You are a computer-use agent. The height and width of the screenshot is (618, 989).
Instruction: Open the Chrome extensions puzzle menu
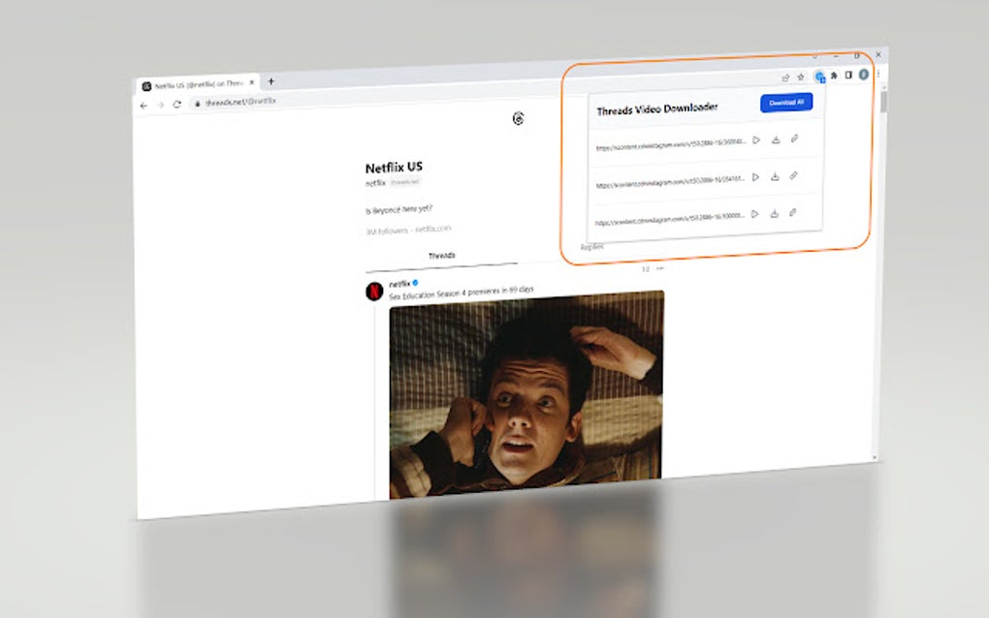point(834,76)
